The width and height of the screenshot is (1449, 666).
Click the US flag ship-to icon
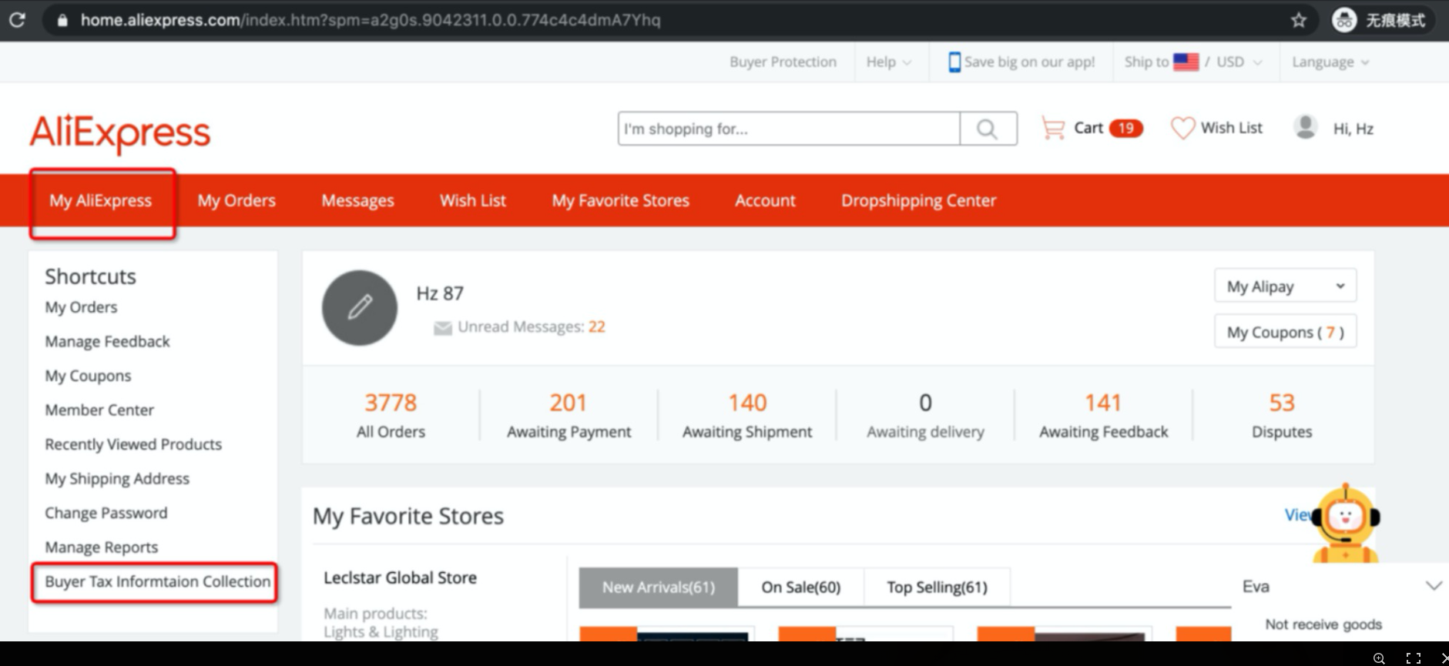(x=1186, y=62)
